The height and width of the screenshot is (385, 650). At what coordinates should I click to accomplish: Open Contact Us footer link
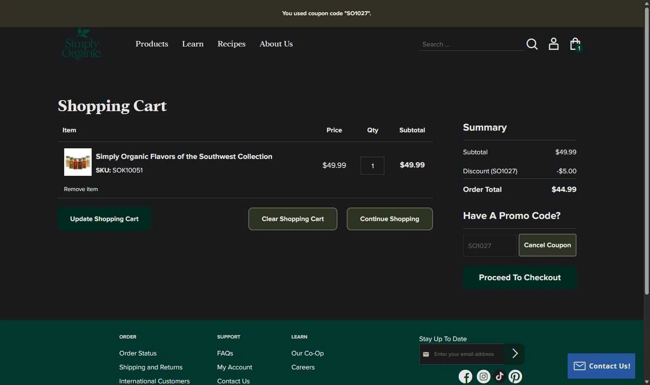(x=233, y=381)
